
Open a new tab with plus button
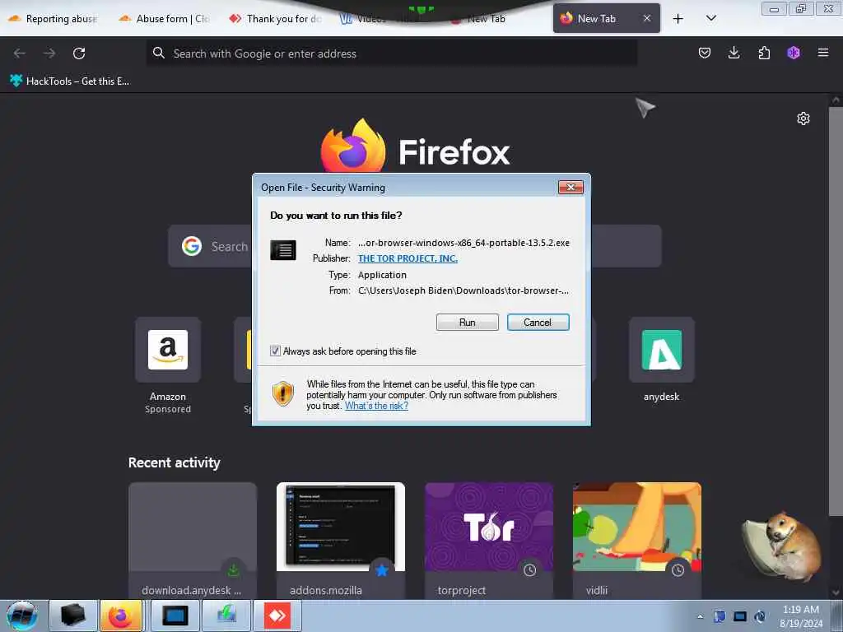coord(678,19)
